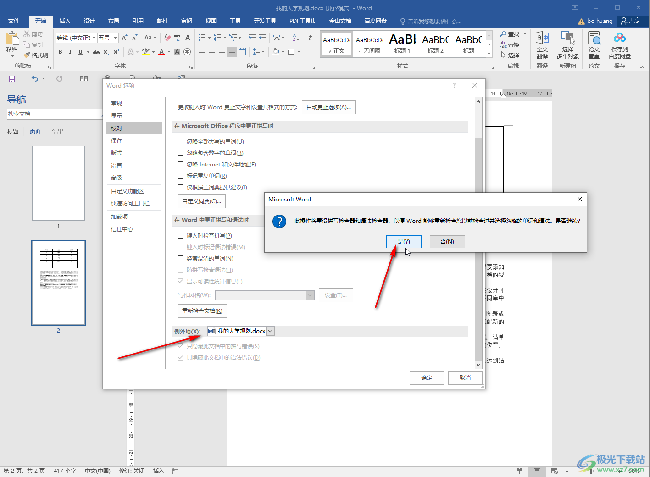Click the 重新检查文档(K) button

pos(202,311)
